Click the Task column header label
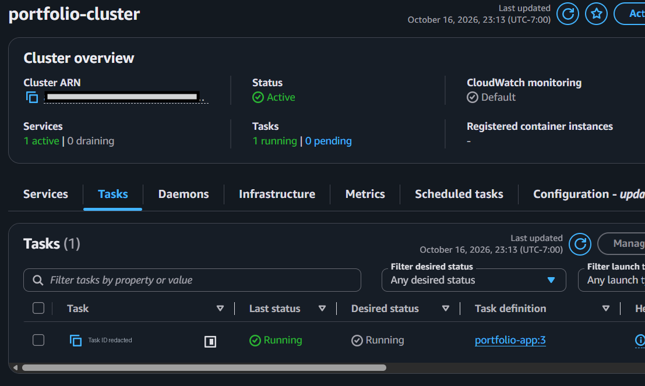 (x=77, y=309)
